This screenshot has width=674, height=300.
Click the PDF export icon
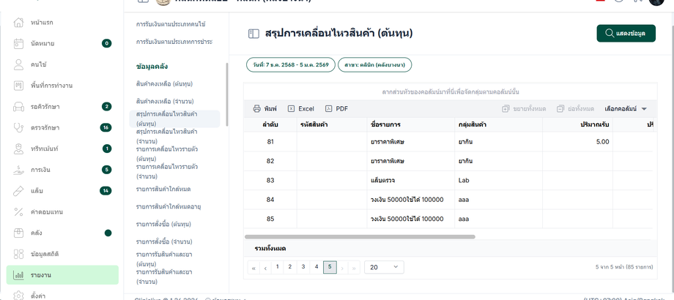point(329,108)
